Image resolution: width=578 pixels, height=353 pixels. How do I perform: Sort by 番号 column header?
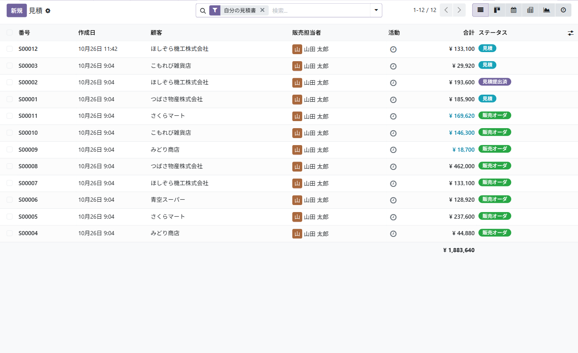[x=24, y=33]
